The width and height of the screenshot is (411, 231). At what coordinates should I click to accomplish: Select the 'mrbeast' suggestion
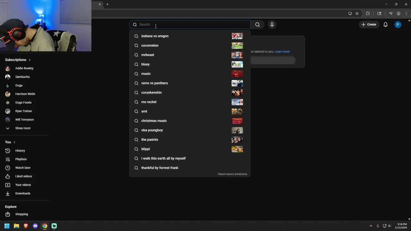pyautogui.click(x=190, y=55)
